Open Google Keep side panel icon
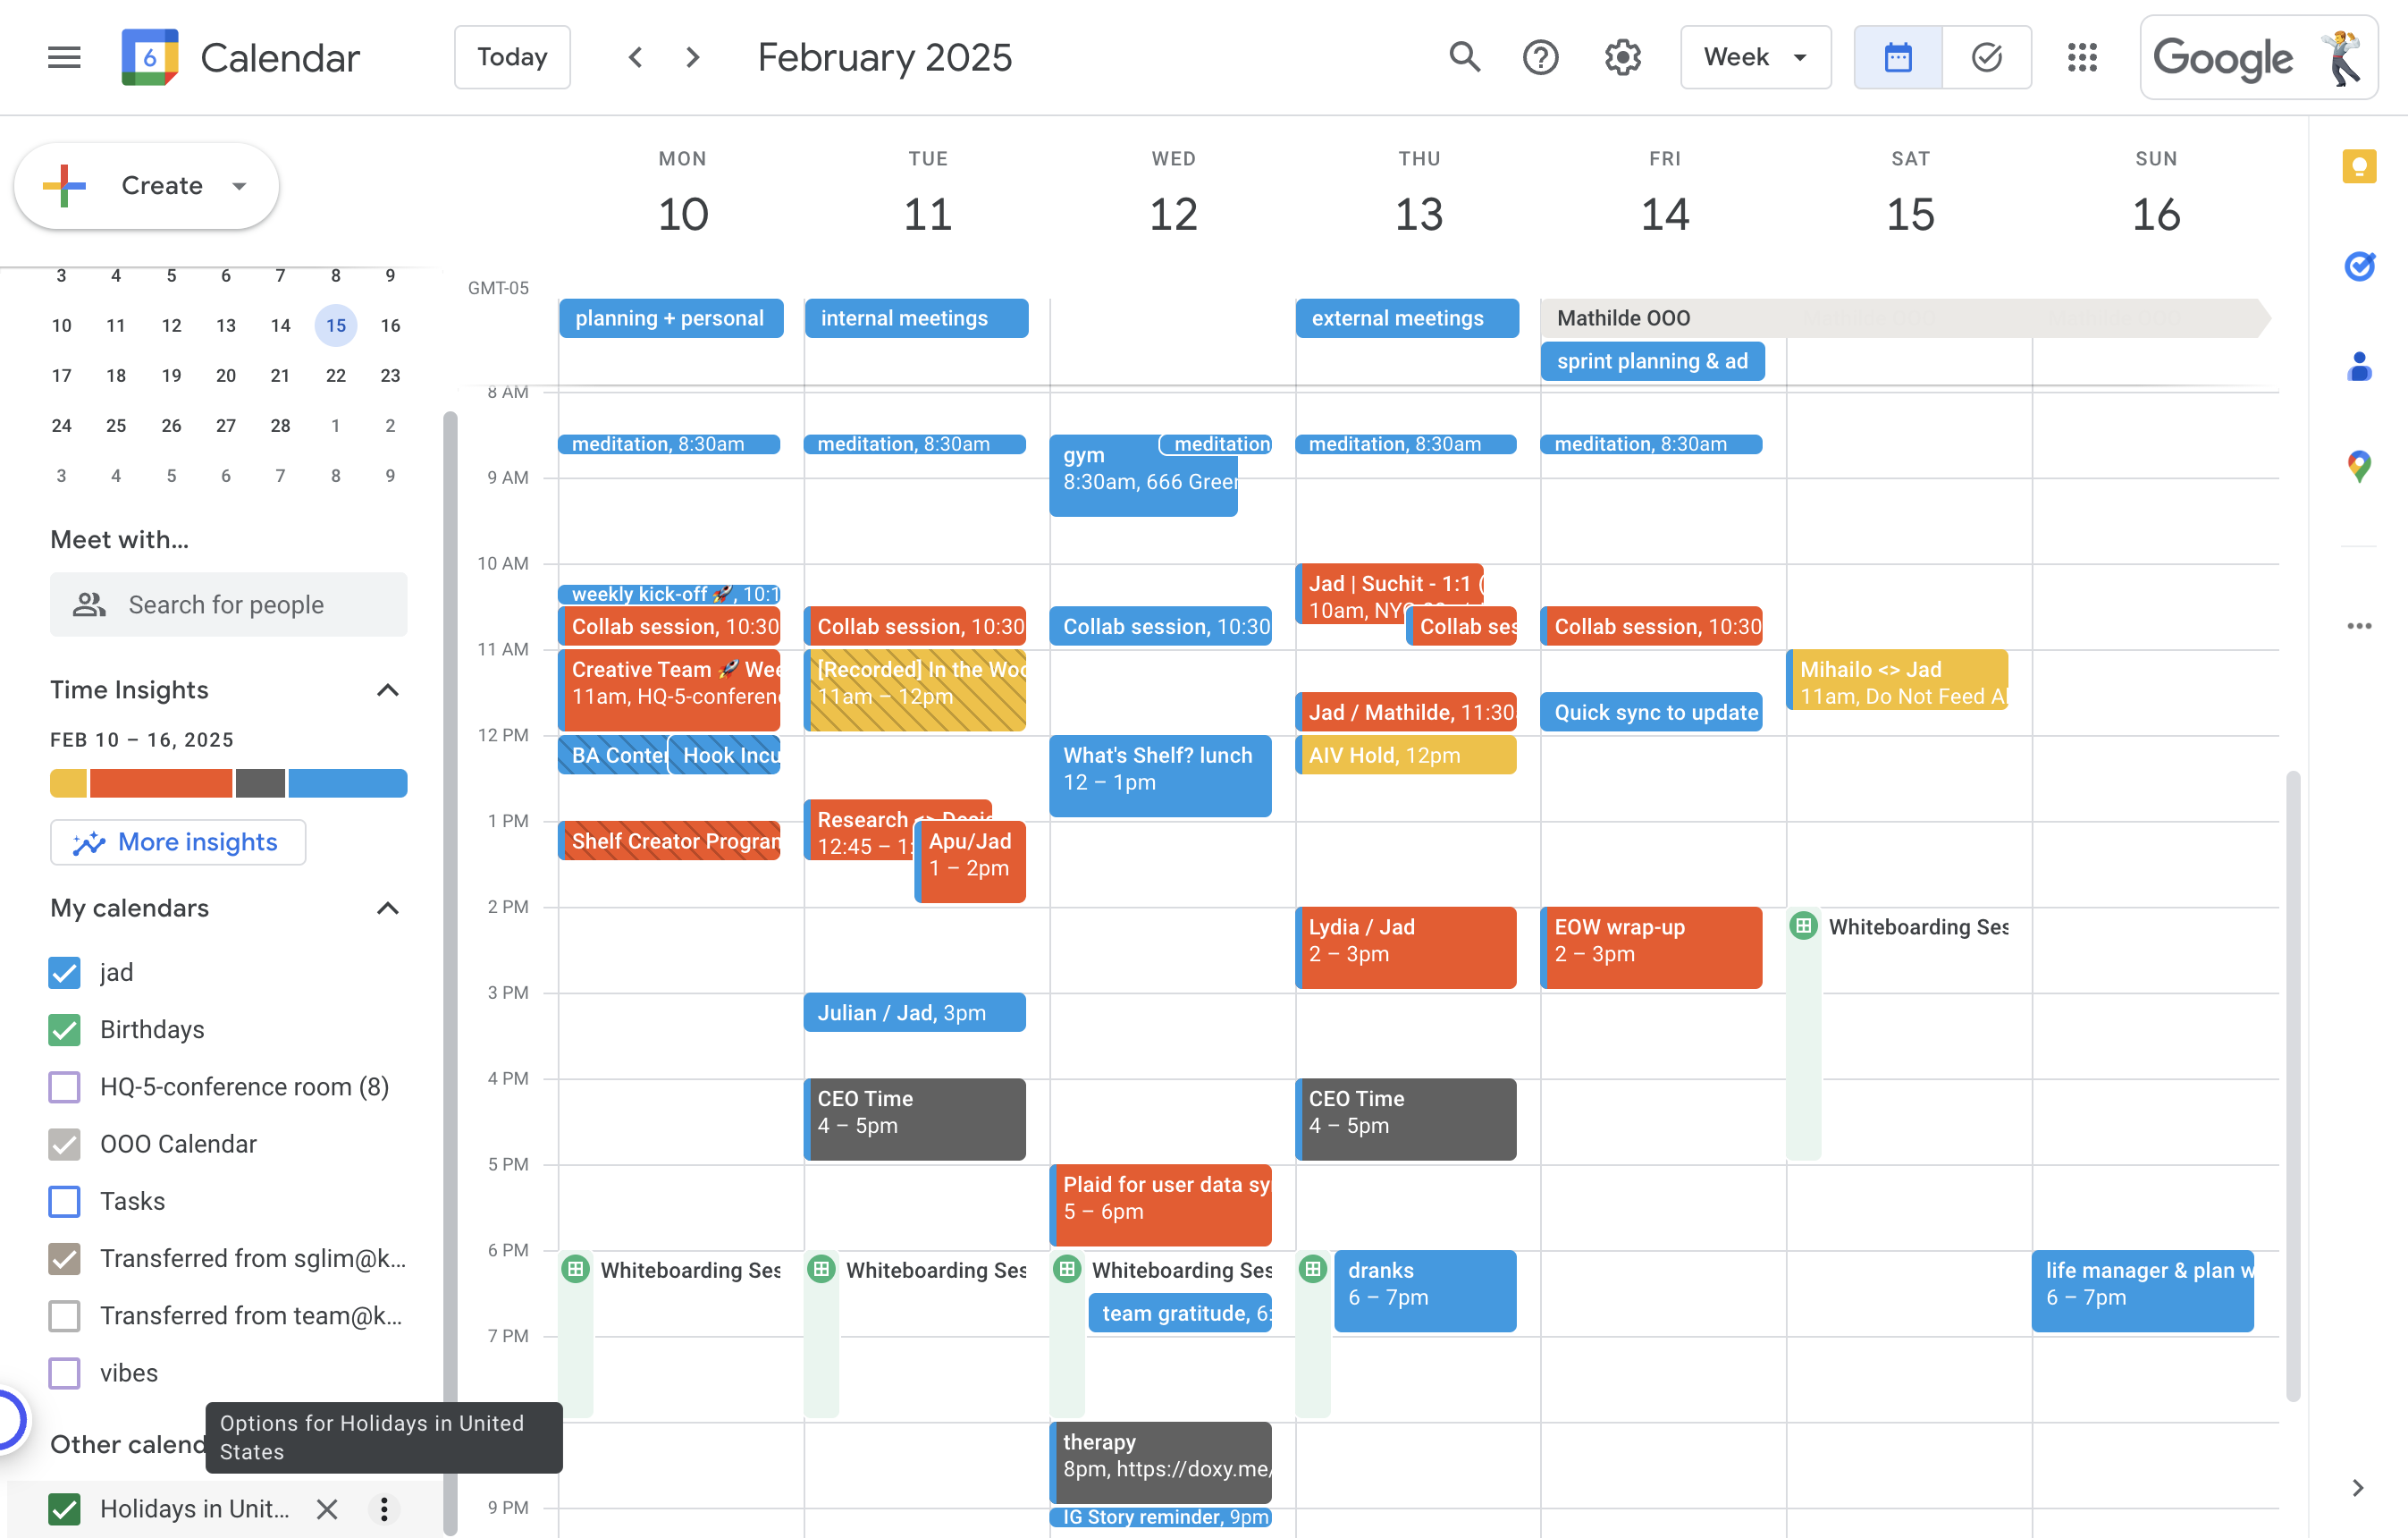 2359,165
